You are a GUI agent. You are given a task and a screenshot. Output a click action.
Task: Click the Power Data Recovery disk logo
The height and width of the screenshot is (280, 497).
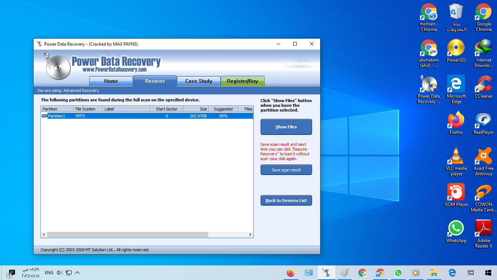(57, 66)
